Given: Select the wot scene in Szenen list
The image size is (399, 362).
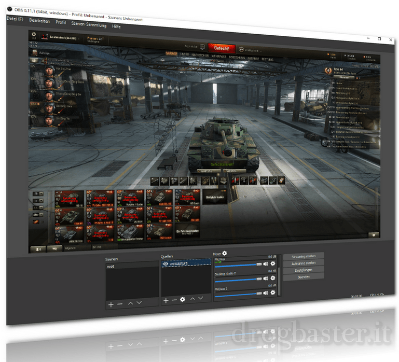Looking at the screenshot, I should coord(132,266).
